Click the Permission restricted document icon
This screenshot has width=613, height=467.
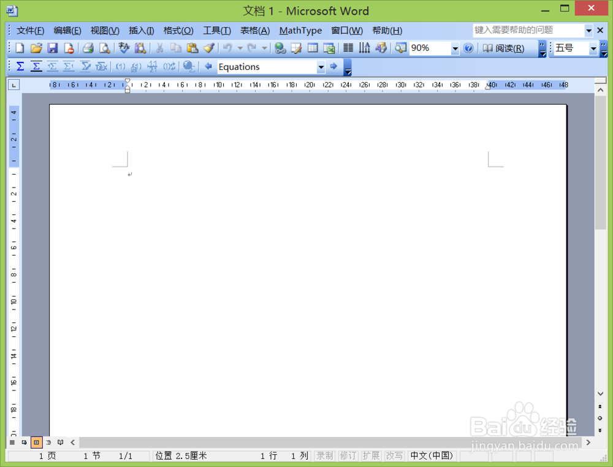69,48
